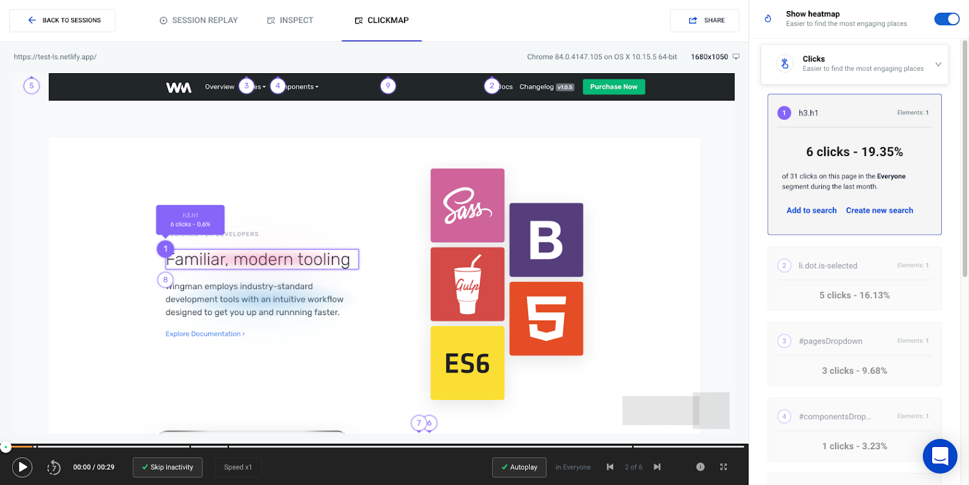Select the #componentsDrop... click card
This screenshot has height=485, width=969.
click(x=855, y=429)
